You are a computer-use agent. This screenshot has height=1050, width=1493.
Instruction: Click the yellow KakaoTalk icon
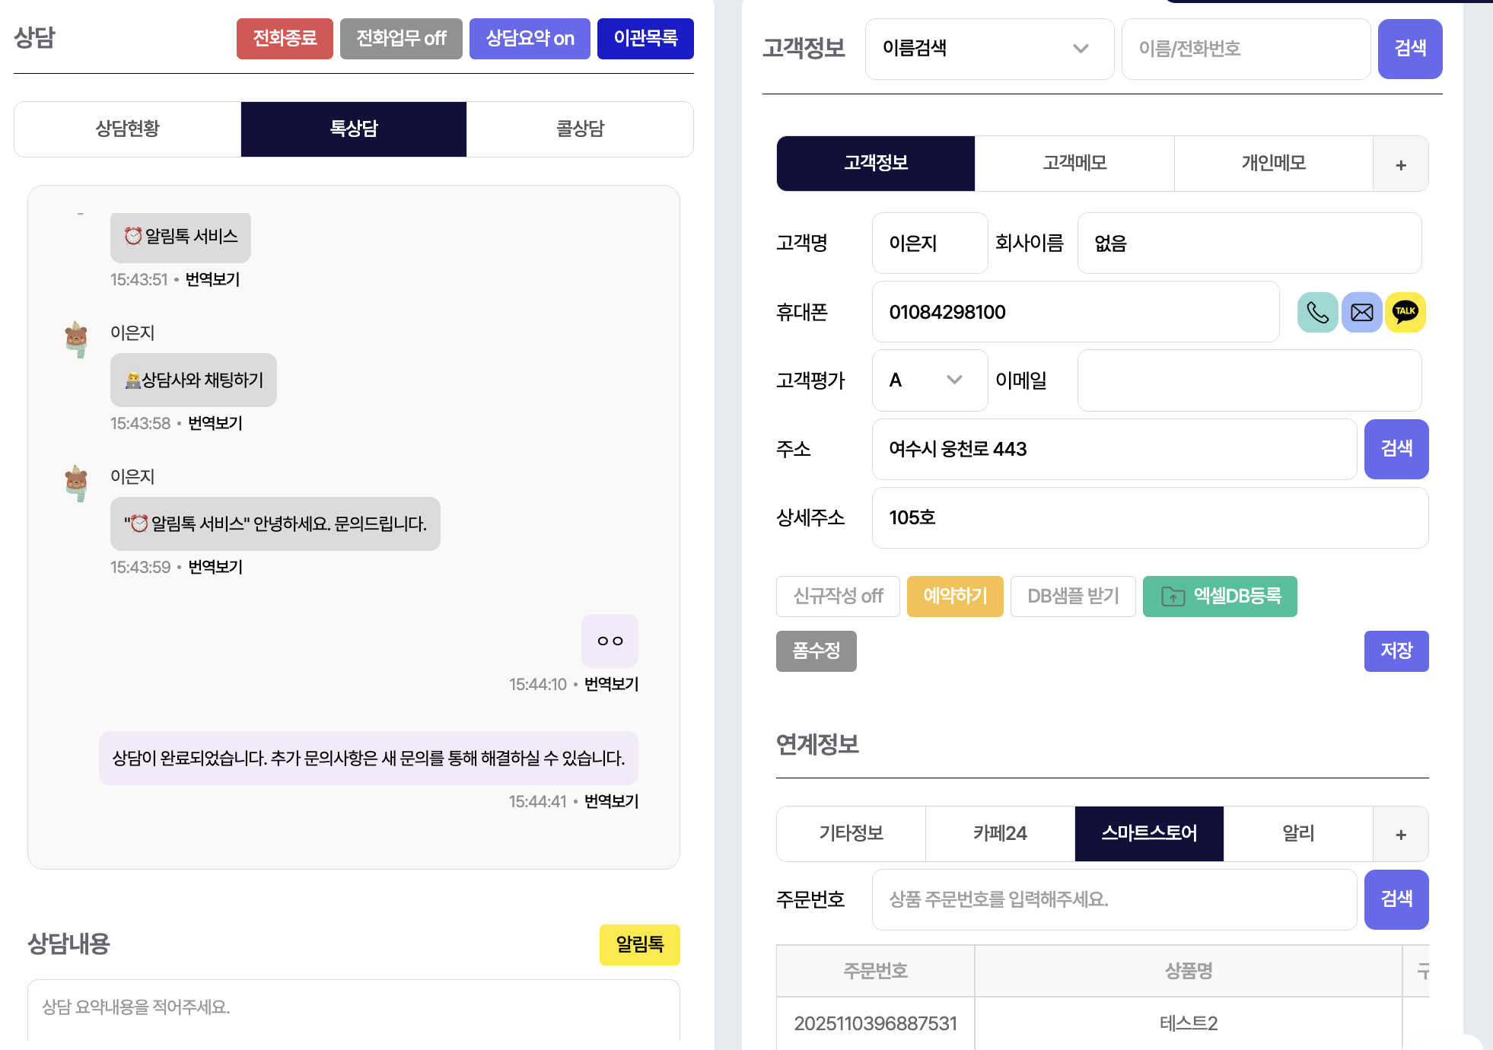pyautogui.click(x=1405, y=312)
